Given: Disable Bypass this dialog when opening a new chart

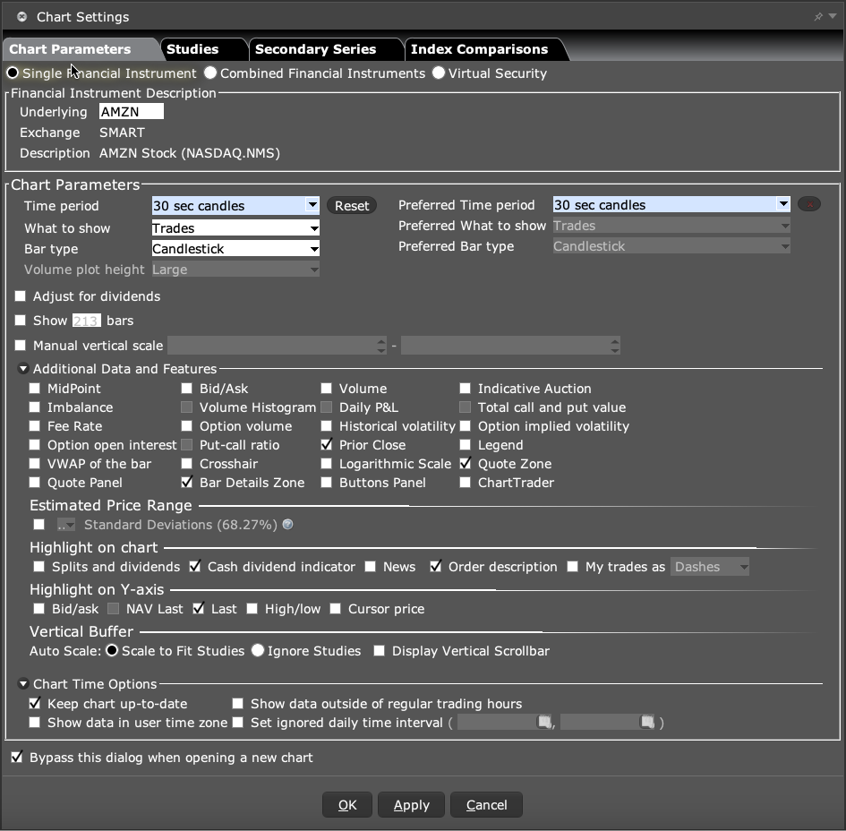Looking at the screenshot, I should pyautogui.click(x=17, y=757).
